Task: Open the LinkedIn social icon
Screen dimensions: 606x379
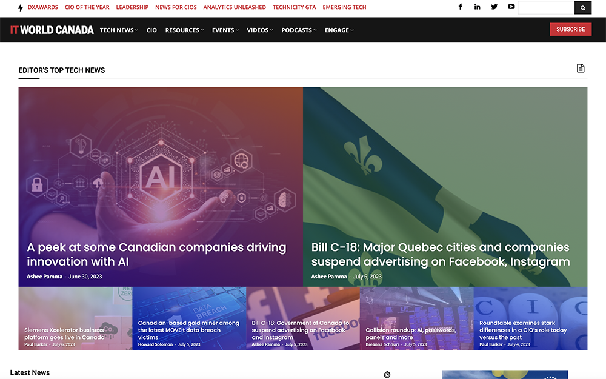Action: (478, 7)
